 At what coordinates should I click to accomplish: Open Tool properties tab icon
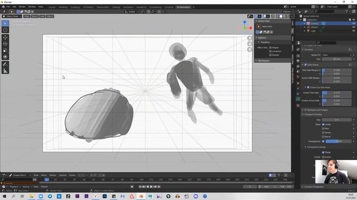298,49
